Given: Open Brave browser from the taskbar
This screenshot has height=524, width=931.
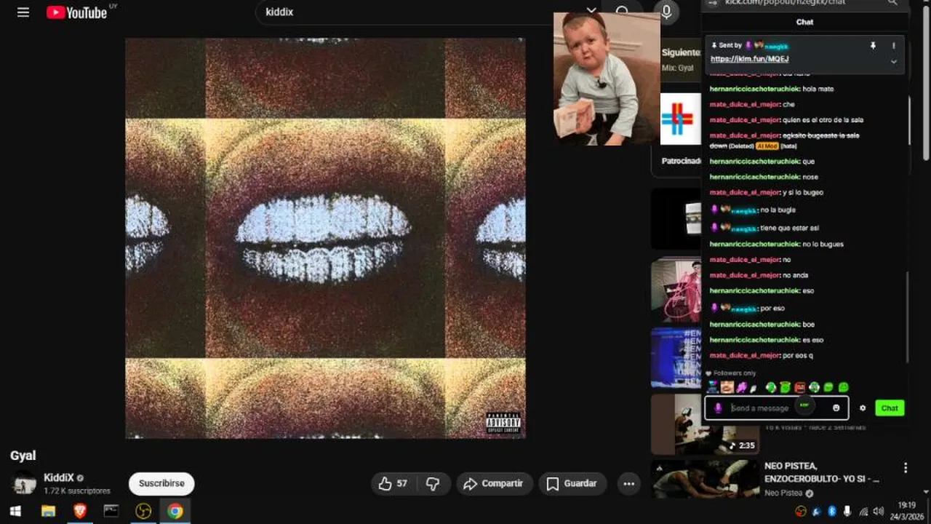Looking at the screenshot, I should tap(80, 511).
